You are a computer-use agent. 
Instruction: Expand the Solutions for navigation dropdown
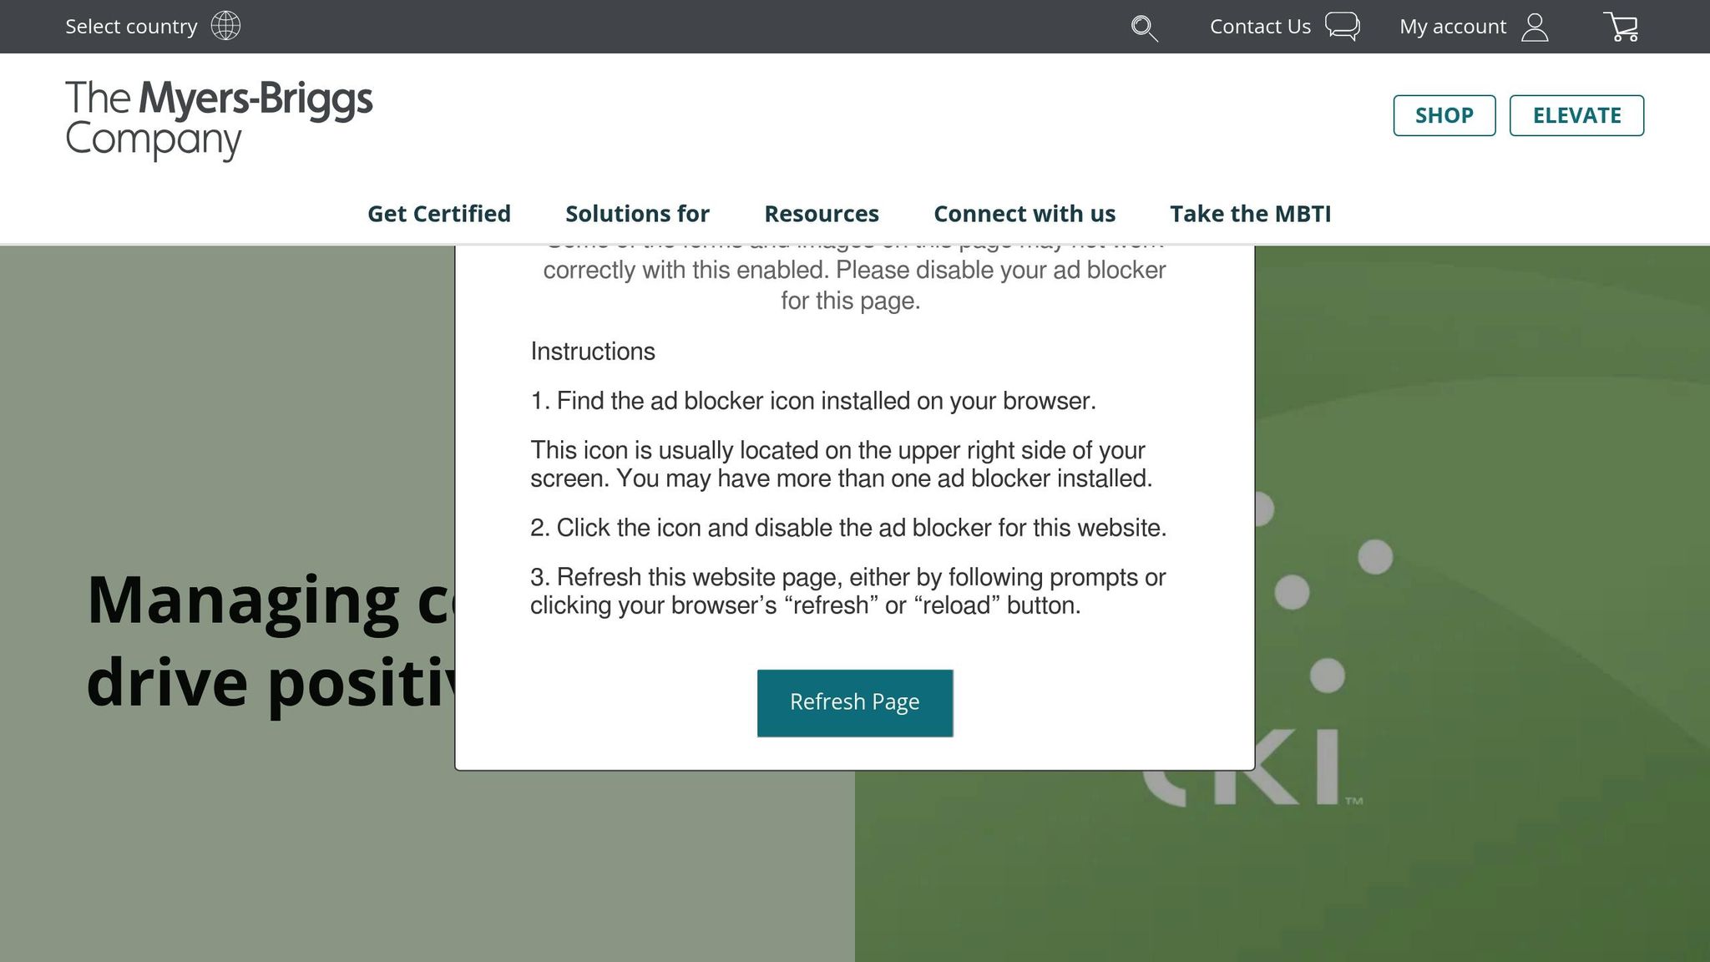click(637, 214)
